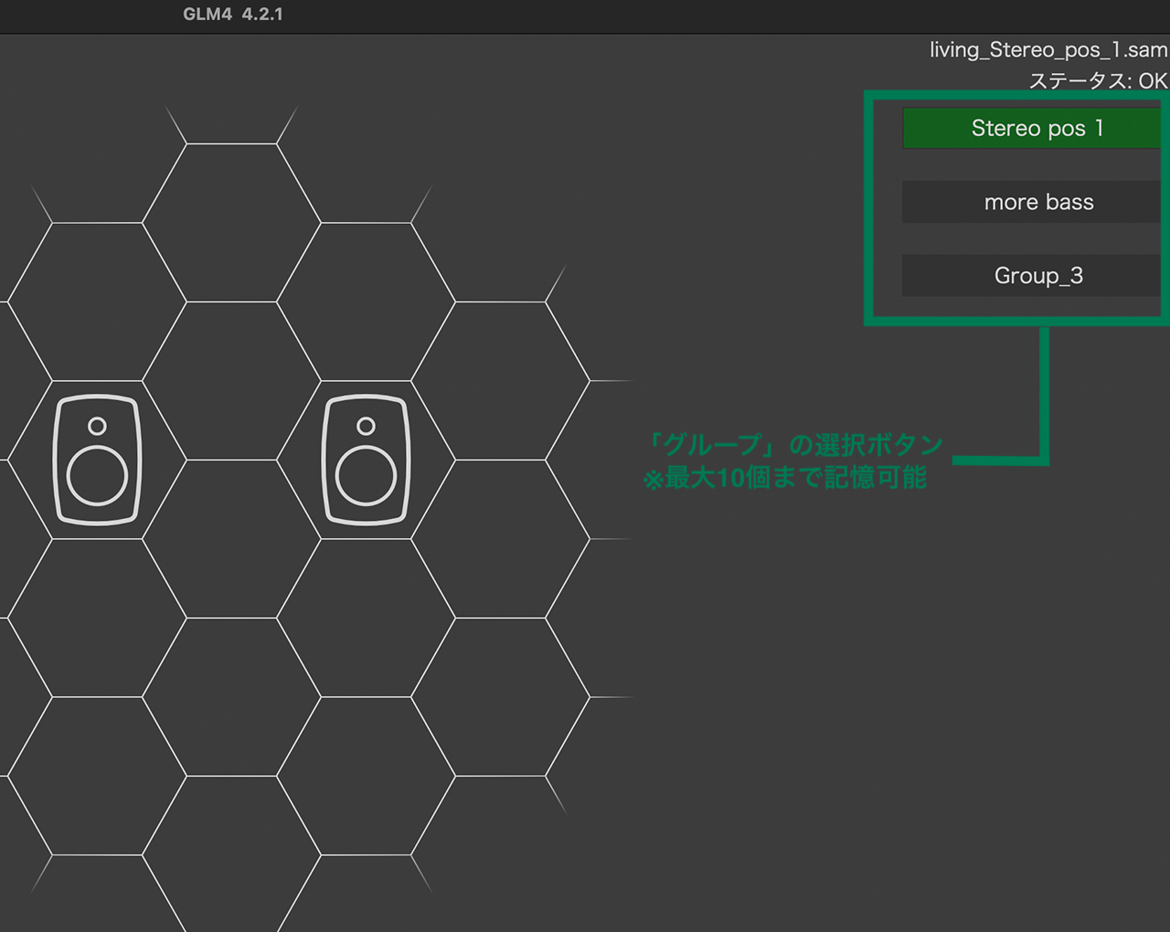The width and height of the screenshot is (1170, 932).
Task: Select the right speaker icon
Action: coord(366,460)
